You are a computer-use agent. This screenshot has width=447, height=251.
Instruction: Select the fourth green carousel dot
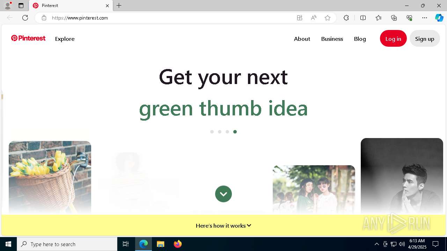tap(235, 132)
